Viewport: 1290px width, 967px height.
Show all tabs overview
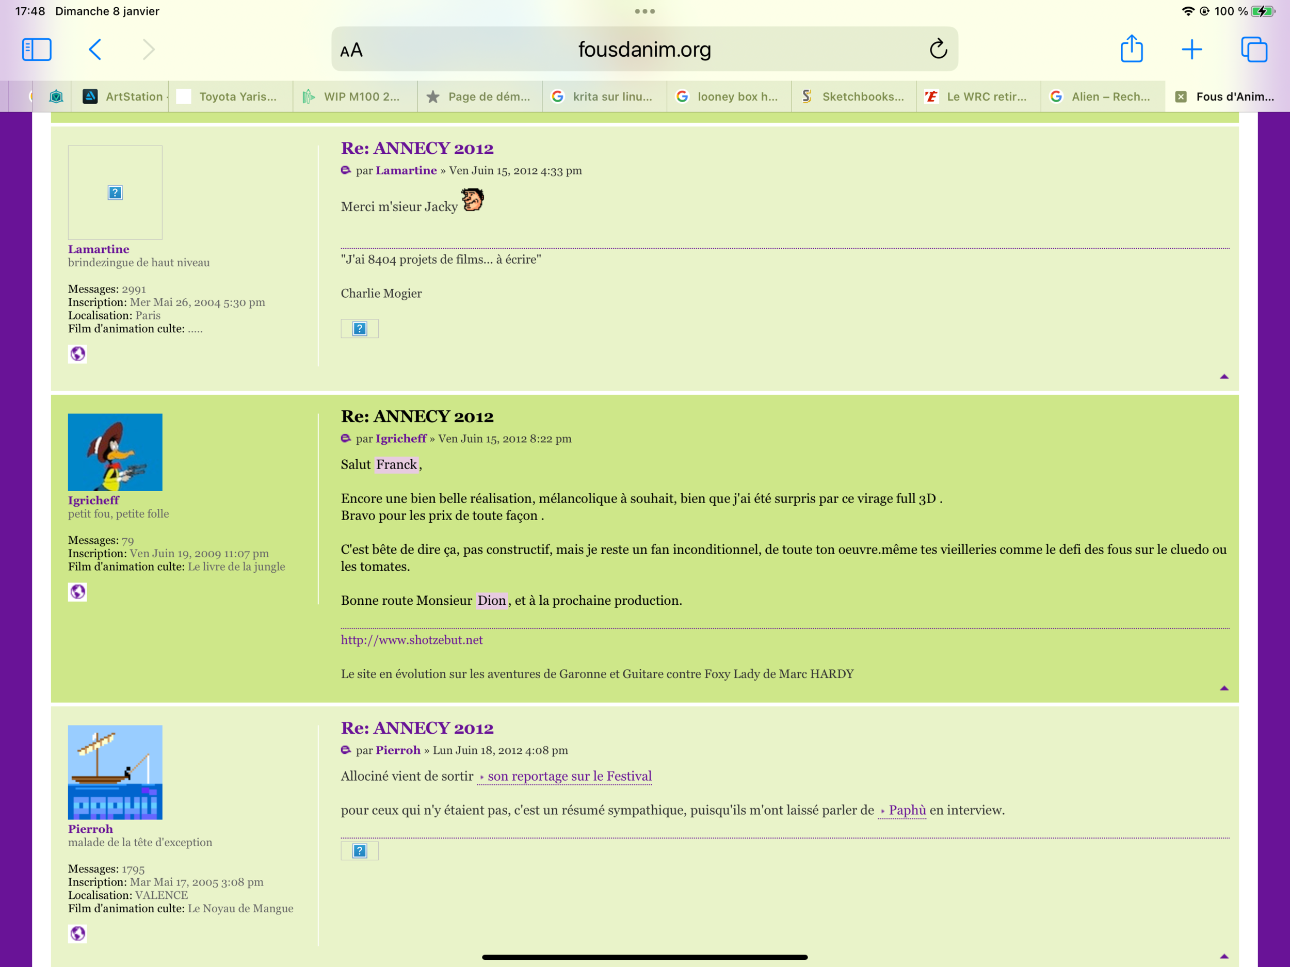coord(1254,50)
